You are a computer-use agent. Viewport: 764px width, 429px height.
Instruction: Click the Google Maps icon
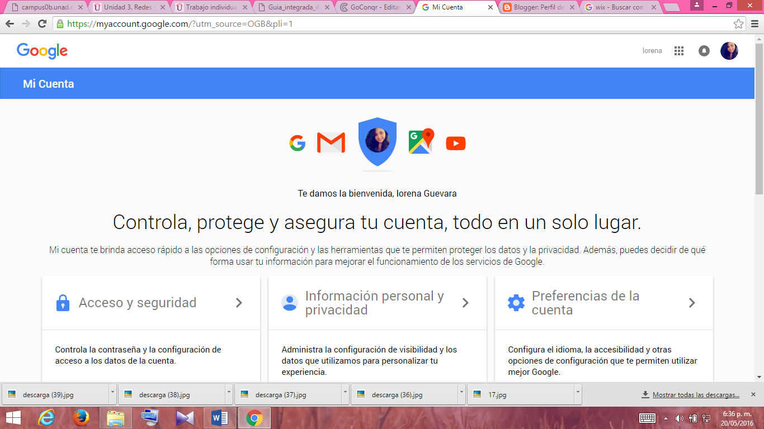click(x=421, y=141)
